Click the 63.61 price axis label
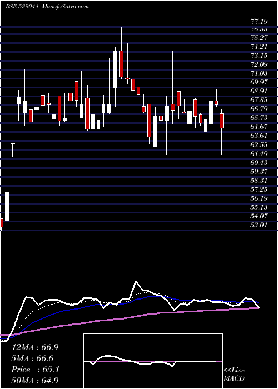 coord(259,136)
